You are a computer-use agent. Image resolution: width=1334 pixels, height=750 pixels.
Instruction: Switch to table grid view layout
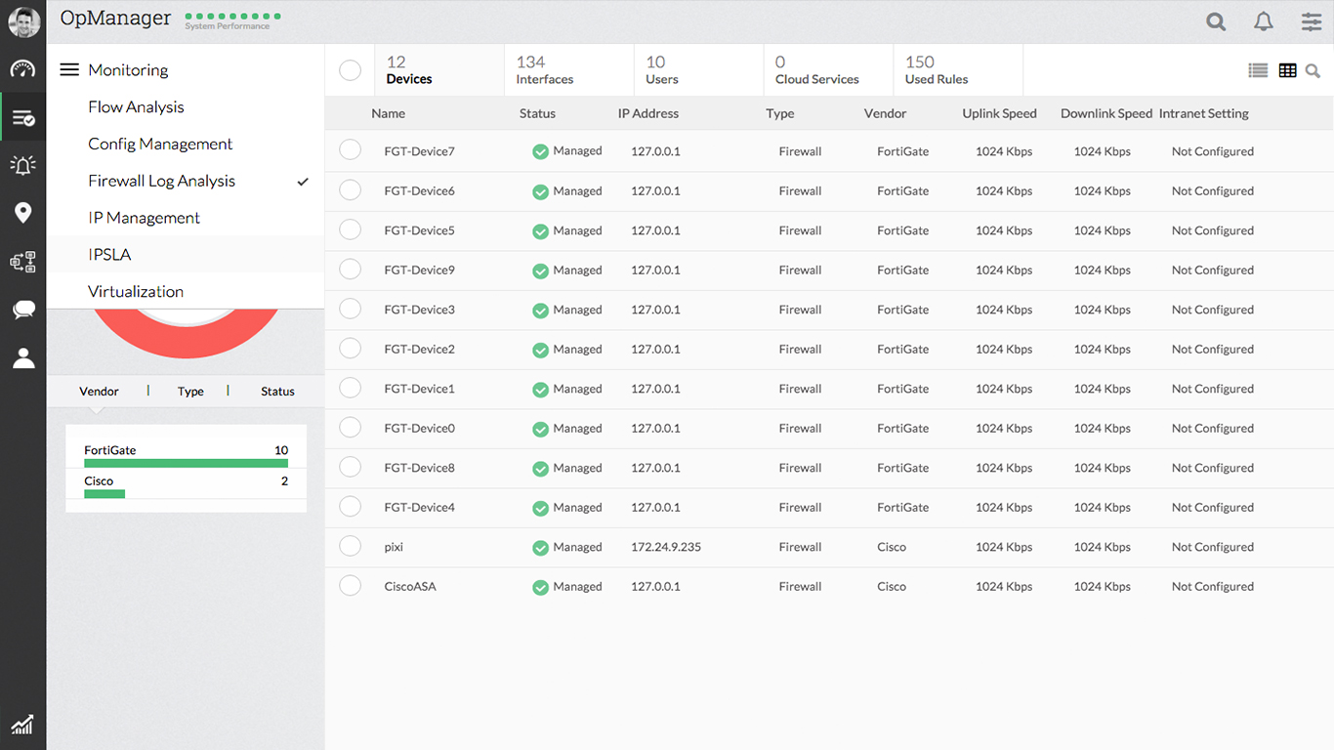[1288, 70]
